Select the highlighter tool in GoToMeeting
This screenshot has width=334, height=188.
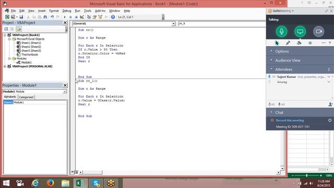299,43
